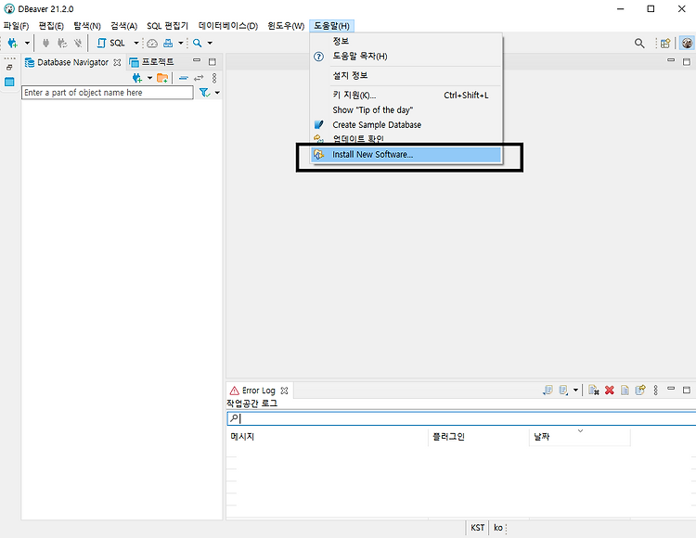
Task: Click the Open Perspective icon at top right
Action: pyautogui.click(x=665, y=43)
